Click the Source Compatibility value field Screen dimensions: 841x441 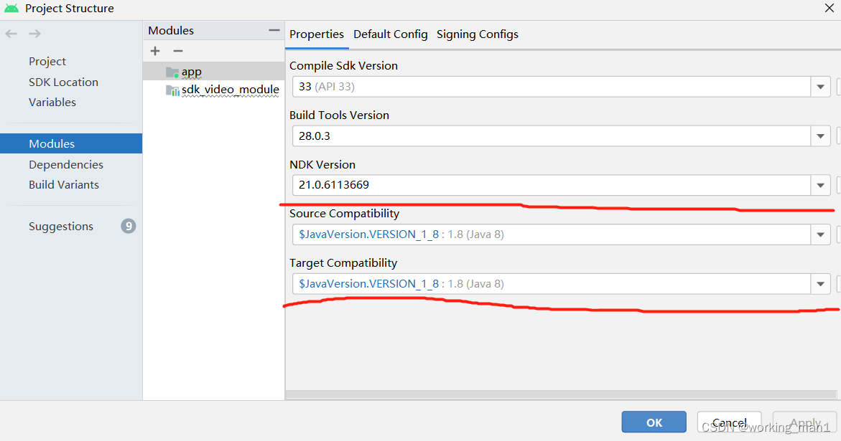tap(552, 234)
